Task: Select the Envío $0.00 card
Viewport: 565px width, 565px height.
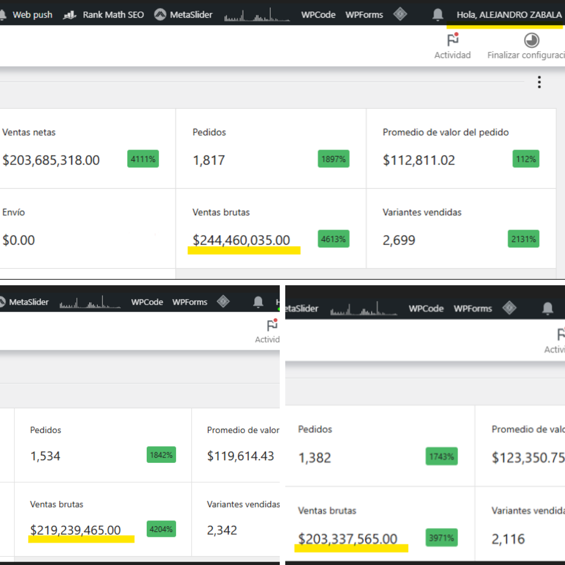Action: point(83,228)
